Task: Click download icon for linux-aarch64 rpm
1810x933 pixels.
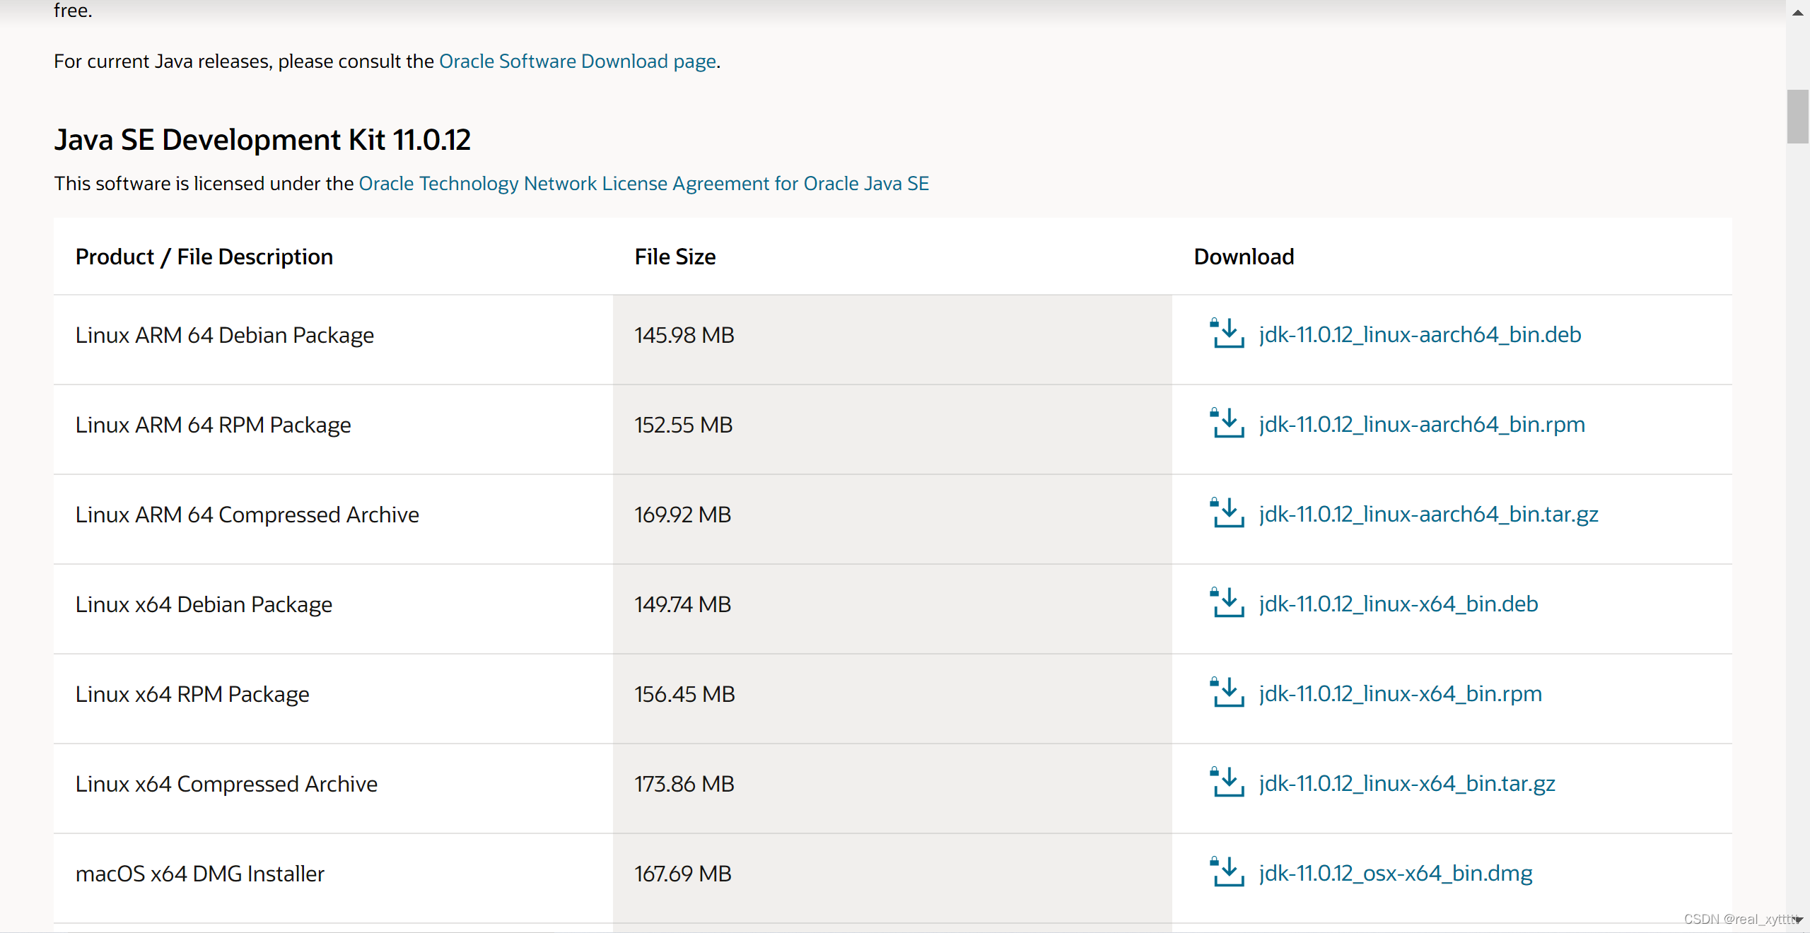Action: click(1227, 423)
